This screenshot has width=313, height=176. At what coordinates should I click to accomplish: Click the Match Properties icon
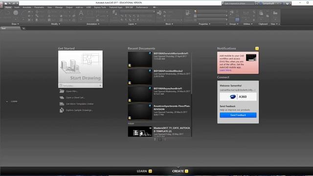188,13
